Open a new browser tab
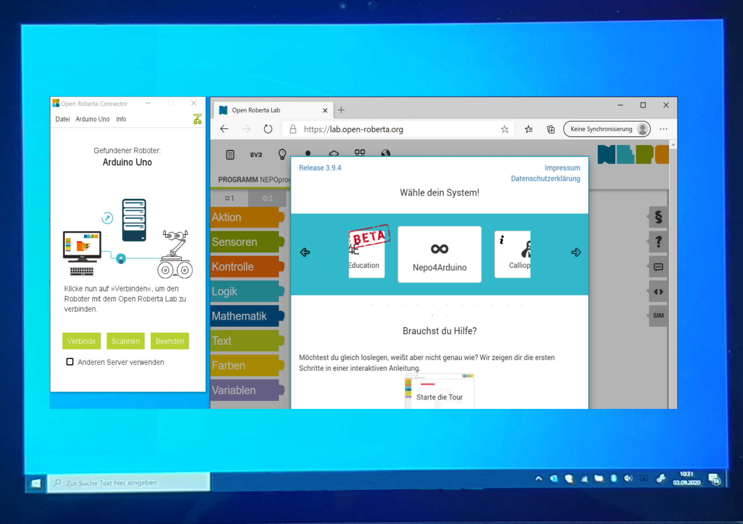Image resolution: width=743 pixels, height=524 pixels. tap(341, 110)
